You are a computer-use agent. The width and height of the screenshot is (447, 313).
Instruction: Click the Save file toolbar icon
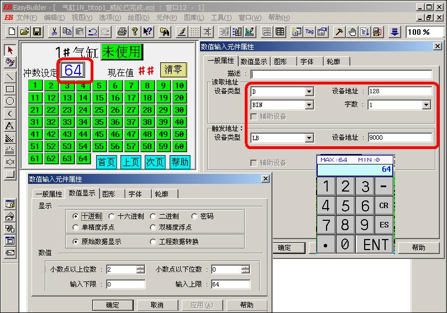(x=37, y=31)
